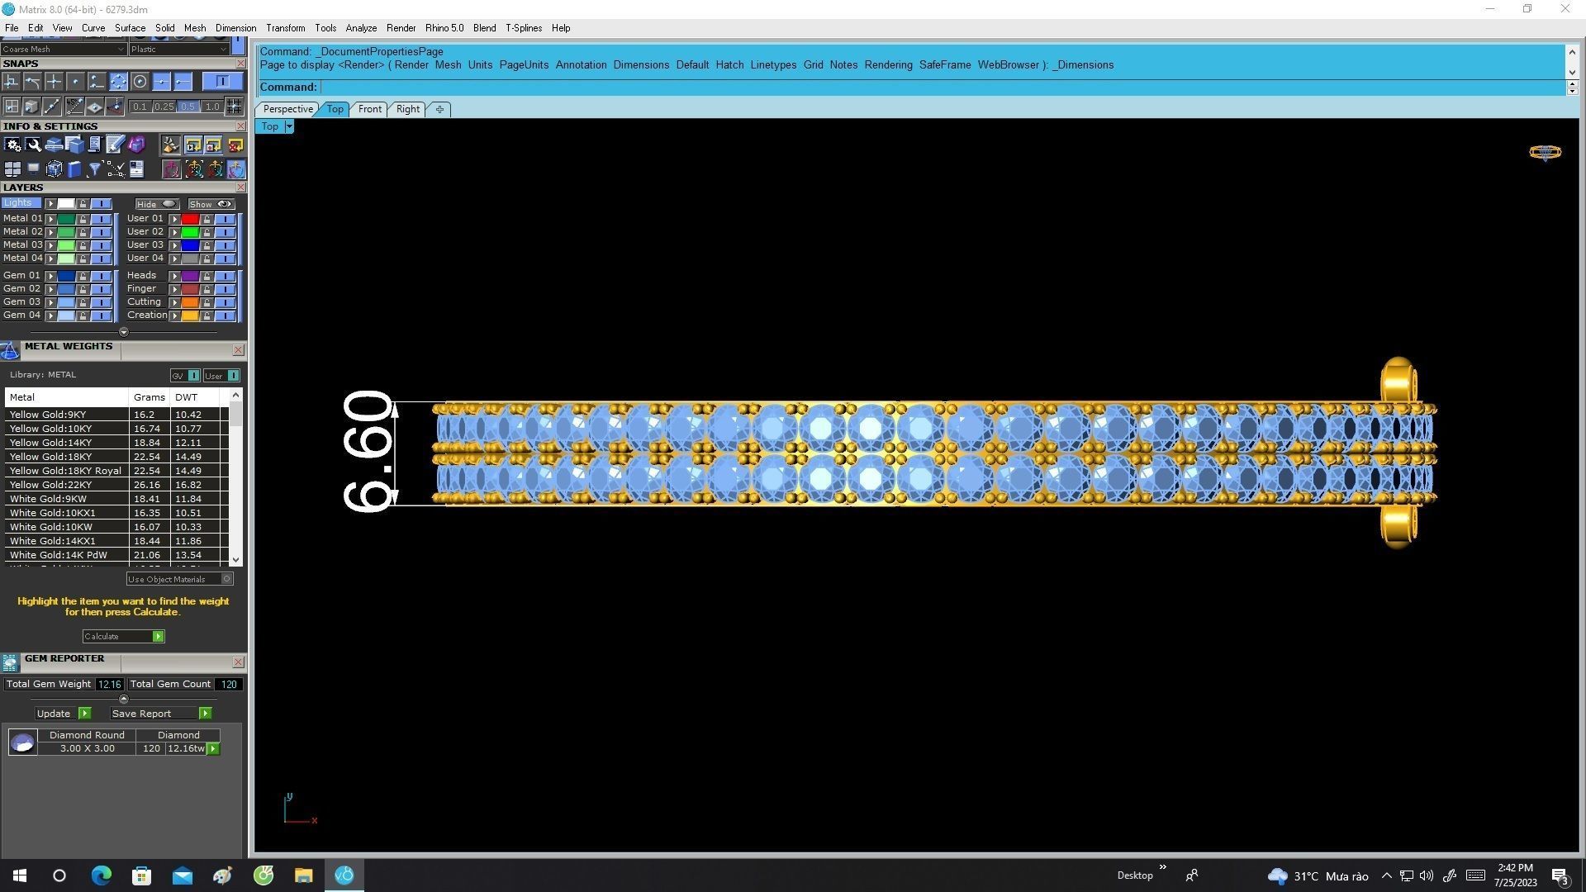Image resolution: width=1586 pixels, height=892 pixels.
Task: Click the Show layers eye button
Action: tap(211, 204)
